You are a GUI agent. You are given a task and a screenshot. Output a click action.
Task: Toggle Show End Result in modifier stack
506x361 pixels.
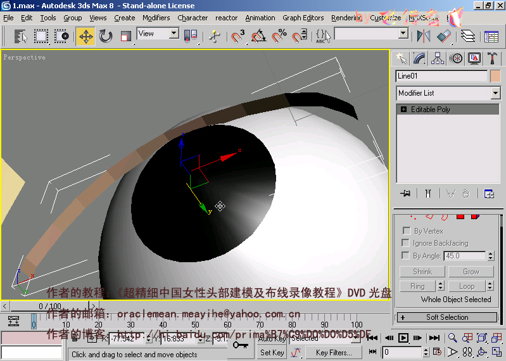tap(428, 194)
